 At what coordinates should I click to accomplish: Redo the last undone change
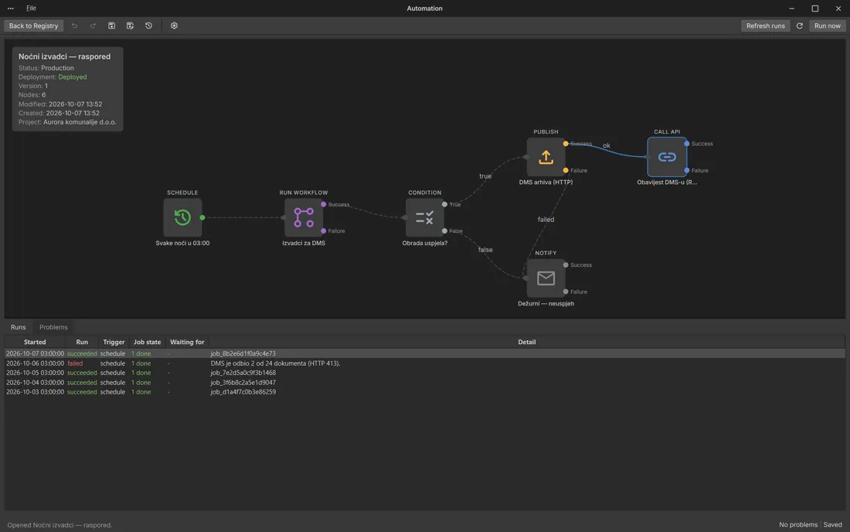pos(93,26)
